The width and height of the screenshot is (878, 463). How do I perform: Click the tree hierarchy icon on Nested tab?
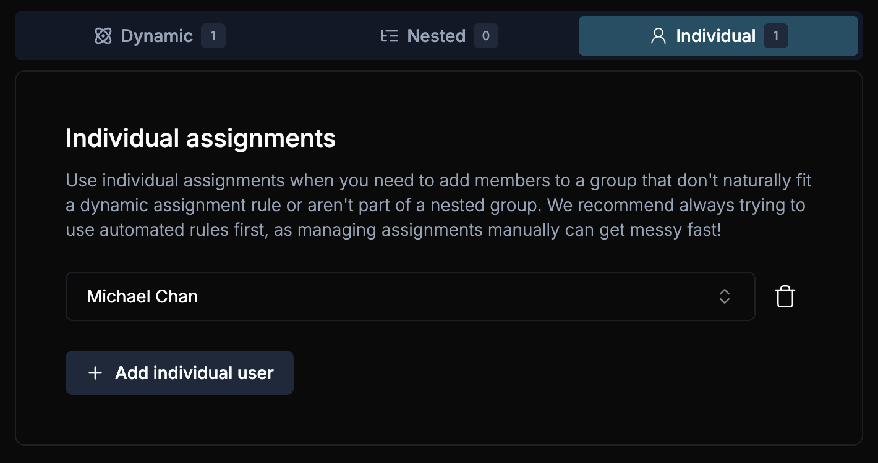click(390, 36)
